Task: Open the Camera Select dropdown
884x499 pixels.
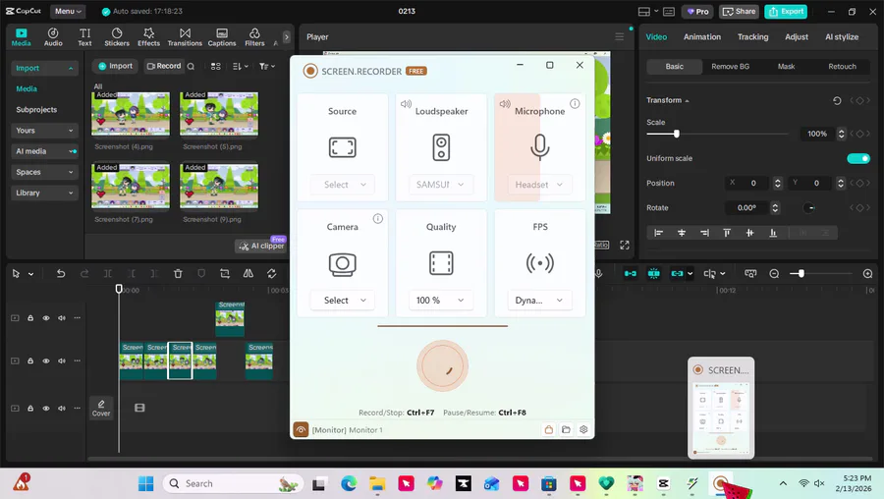Action: coord(342,300)
